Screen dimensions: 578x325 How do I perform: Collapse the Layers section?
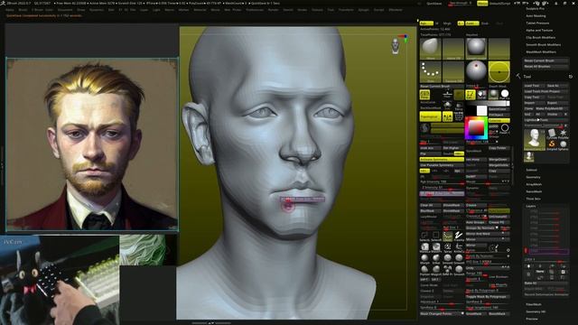click(531, 206)
